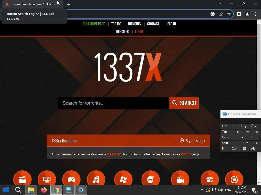Select the Torrent Search Engine tab

coord(32,4)
